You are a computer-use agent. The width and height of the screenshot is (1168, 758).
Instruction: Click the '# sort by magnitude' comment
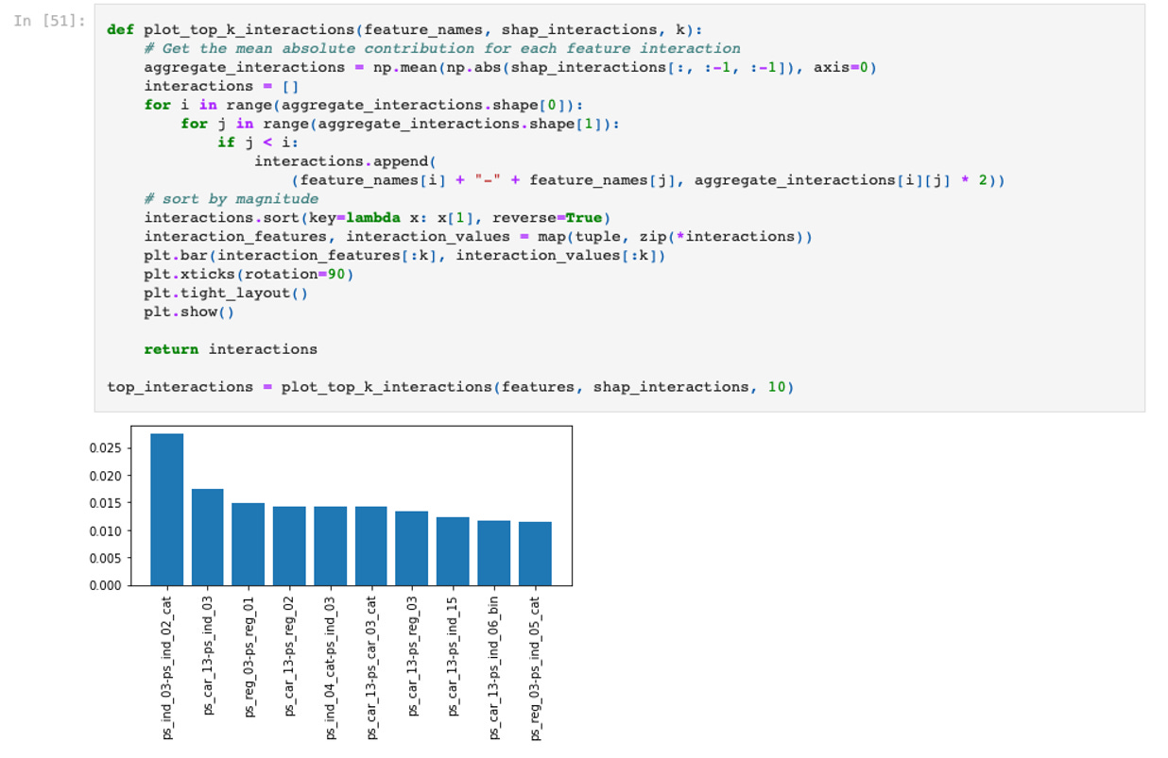(232, 199)
